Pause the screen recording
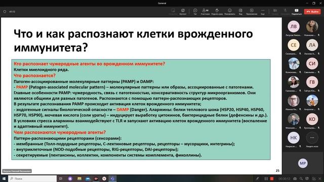The width and height of the screenshot is (324, 182). 266,178
